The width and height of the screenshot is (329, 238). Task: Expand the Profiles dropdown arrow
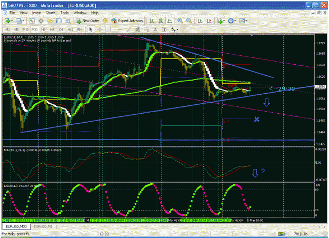pos(23,21)
